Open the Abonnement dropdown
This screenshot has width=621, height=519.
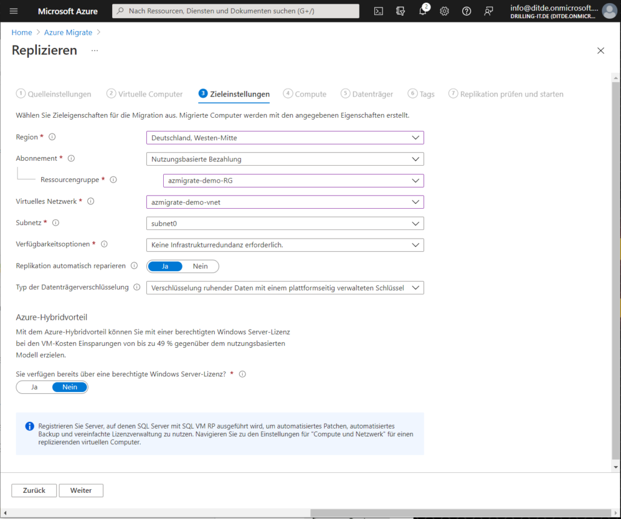[285, 159]
